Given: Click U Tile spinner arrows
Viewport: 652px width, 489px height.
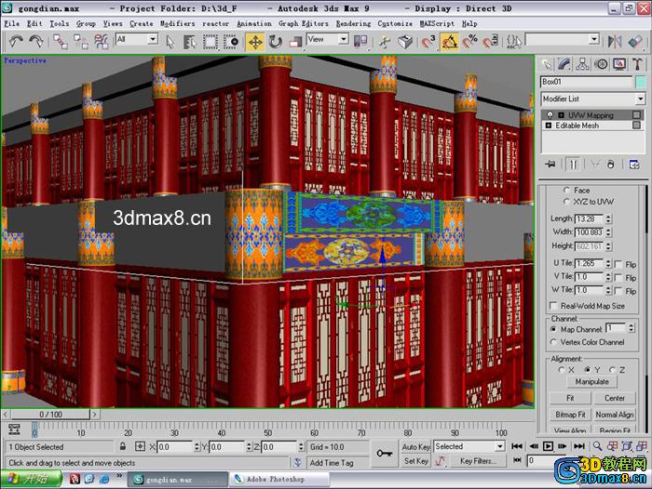Looking at the screenshot, I should tap(608, 264).
